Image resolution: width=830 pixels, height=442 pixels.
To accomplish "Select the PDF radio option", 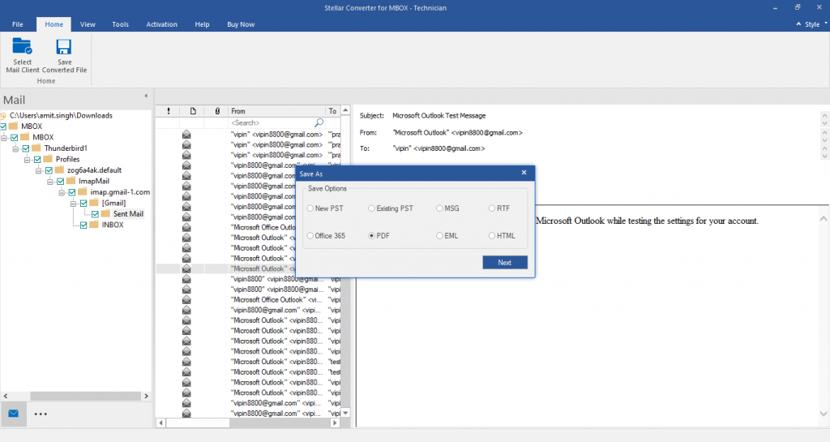I will point(379,235).
